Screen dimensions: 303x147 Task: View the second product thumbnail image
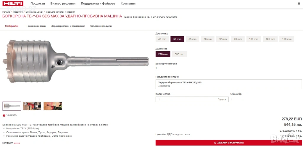(x=32, y=106)
